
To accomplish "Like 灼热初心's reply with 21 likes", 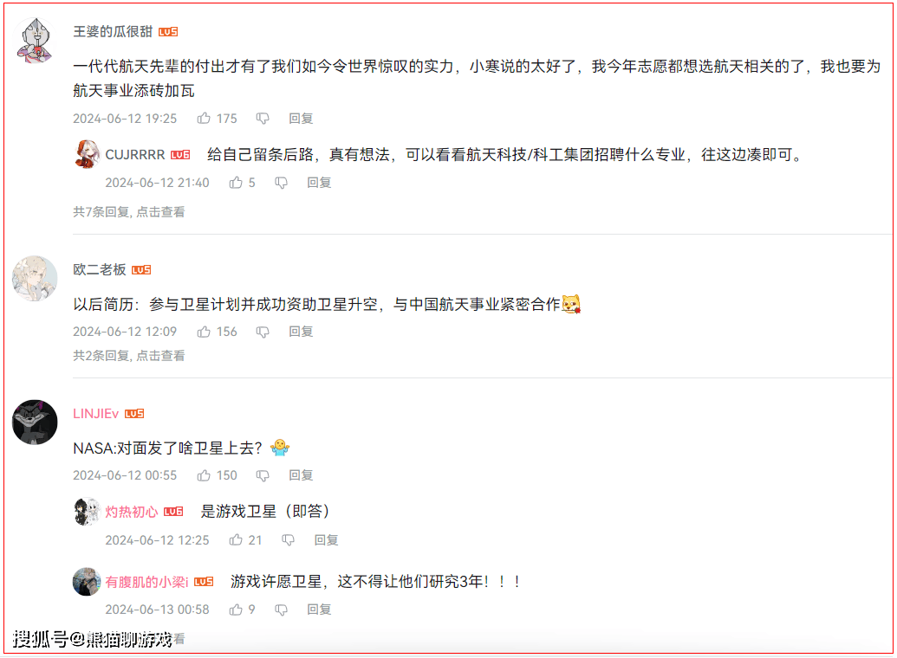I will pyautogui.click(x=236, y=539).
